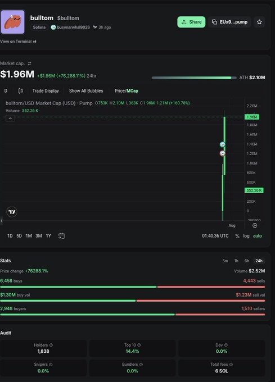The height and width of the screenshot is (382, 275).
Task: Toggle log scale on chart
Action: pos(246,236)
